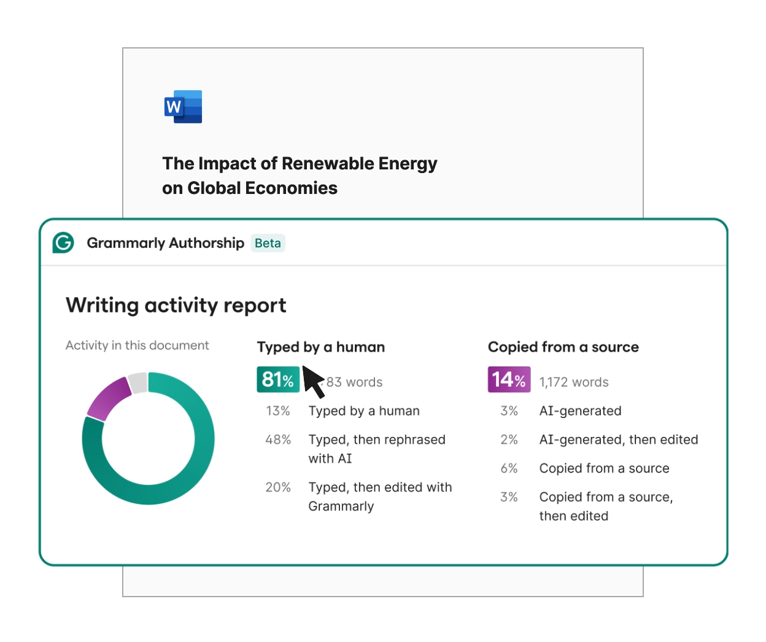
Task: Click the 1,172 words statistic
Action: coord(574,381)
